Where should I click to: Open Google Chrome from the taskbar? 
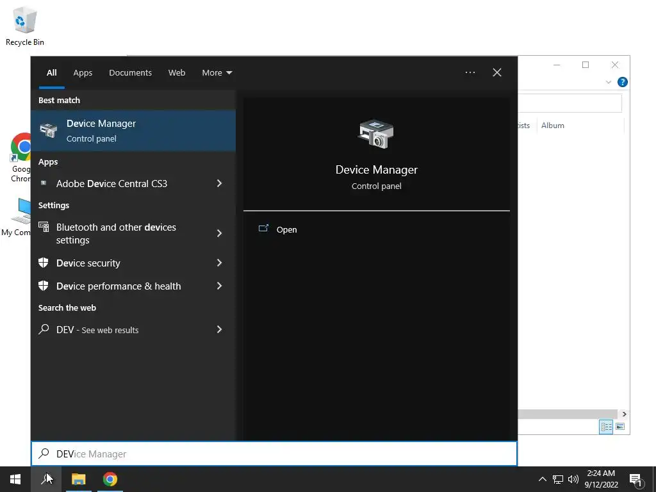click(x=110, y=479)
